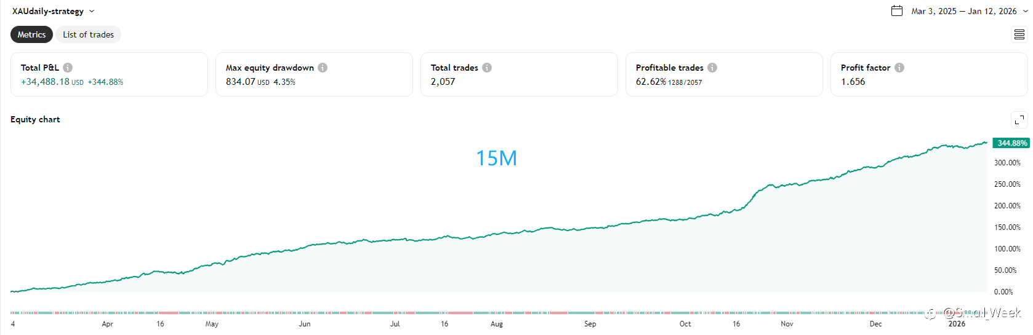Viewport: 1033px width, 335px height.
Task: Click the Max equity drawdown info icon
Action: click(x=323, y=68)
